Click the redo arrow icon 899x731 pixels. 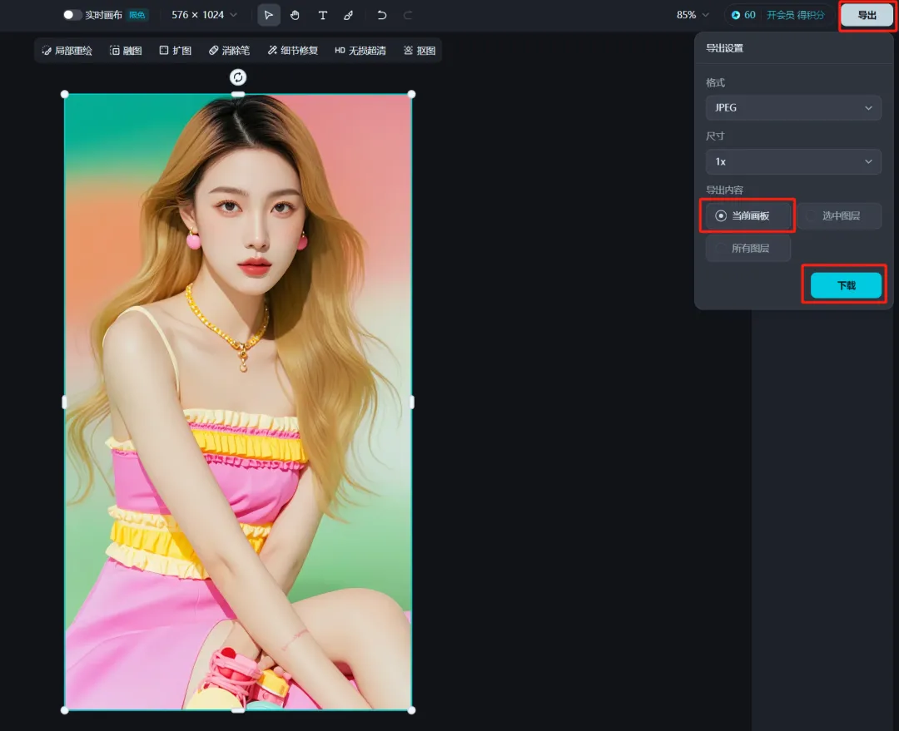coord(408,15)
